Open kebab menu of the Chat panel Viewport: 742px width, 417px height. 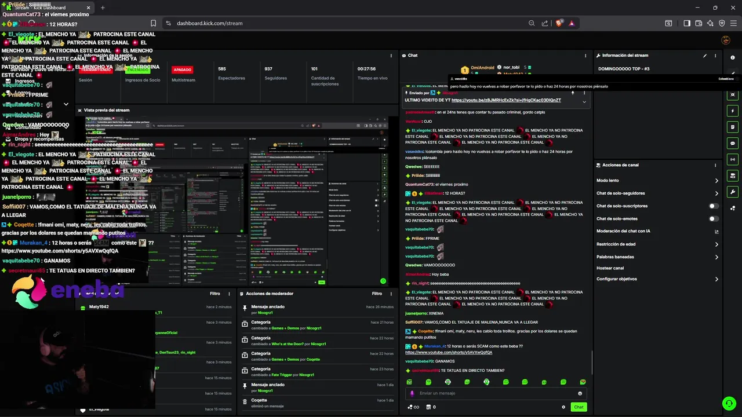click(585, 56)
